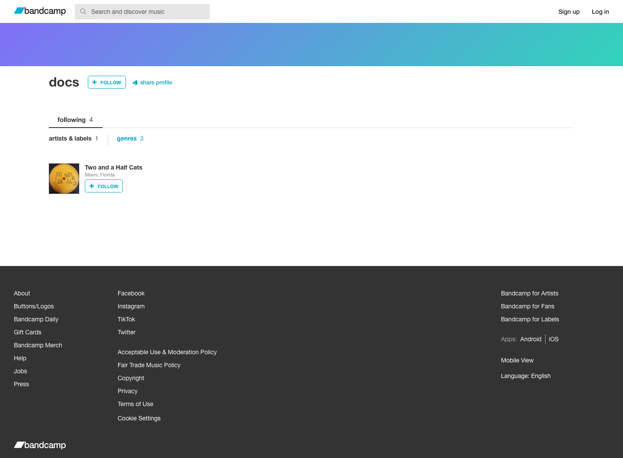Focus the Search and discover music field
This screenshot has width=623, height=458.
pyautogui.click(x=142, y=12)
